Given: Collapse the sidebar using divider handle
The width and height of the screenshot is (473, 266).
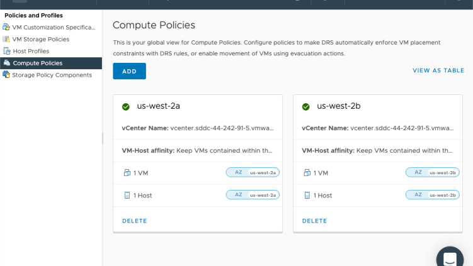Looking at the screenshot, I should (103, 138).
